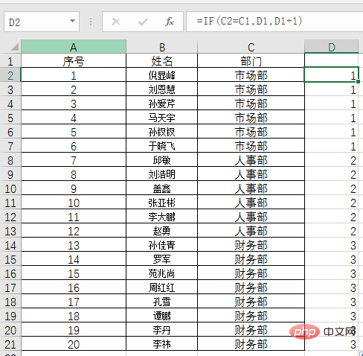
Task: Click column D value 3 in 罗军's row
Action: (x=332, y=258)
